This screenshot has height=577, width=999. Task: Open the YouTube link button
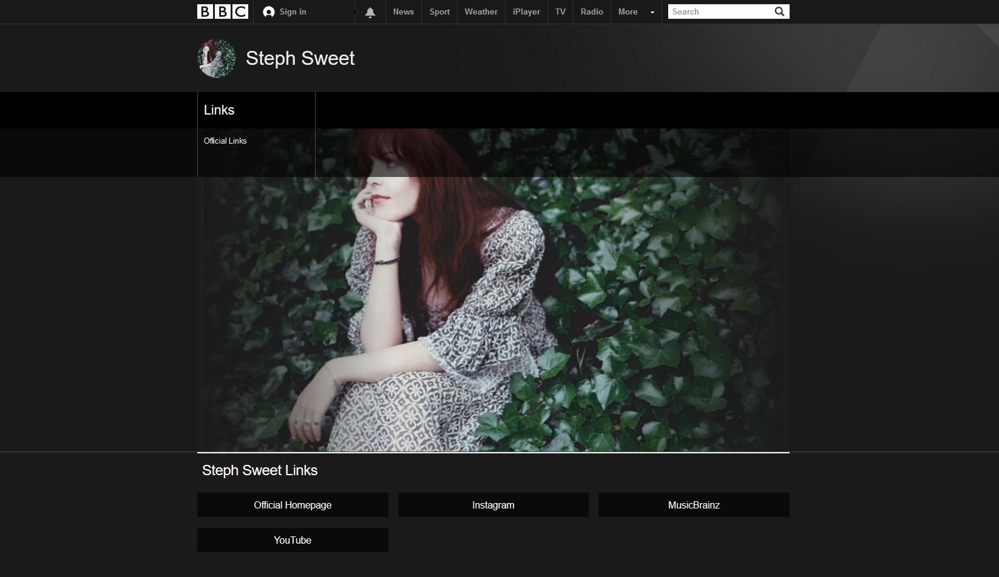click(x=293, y=540)
